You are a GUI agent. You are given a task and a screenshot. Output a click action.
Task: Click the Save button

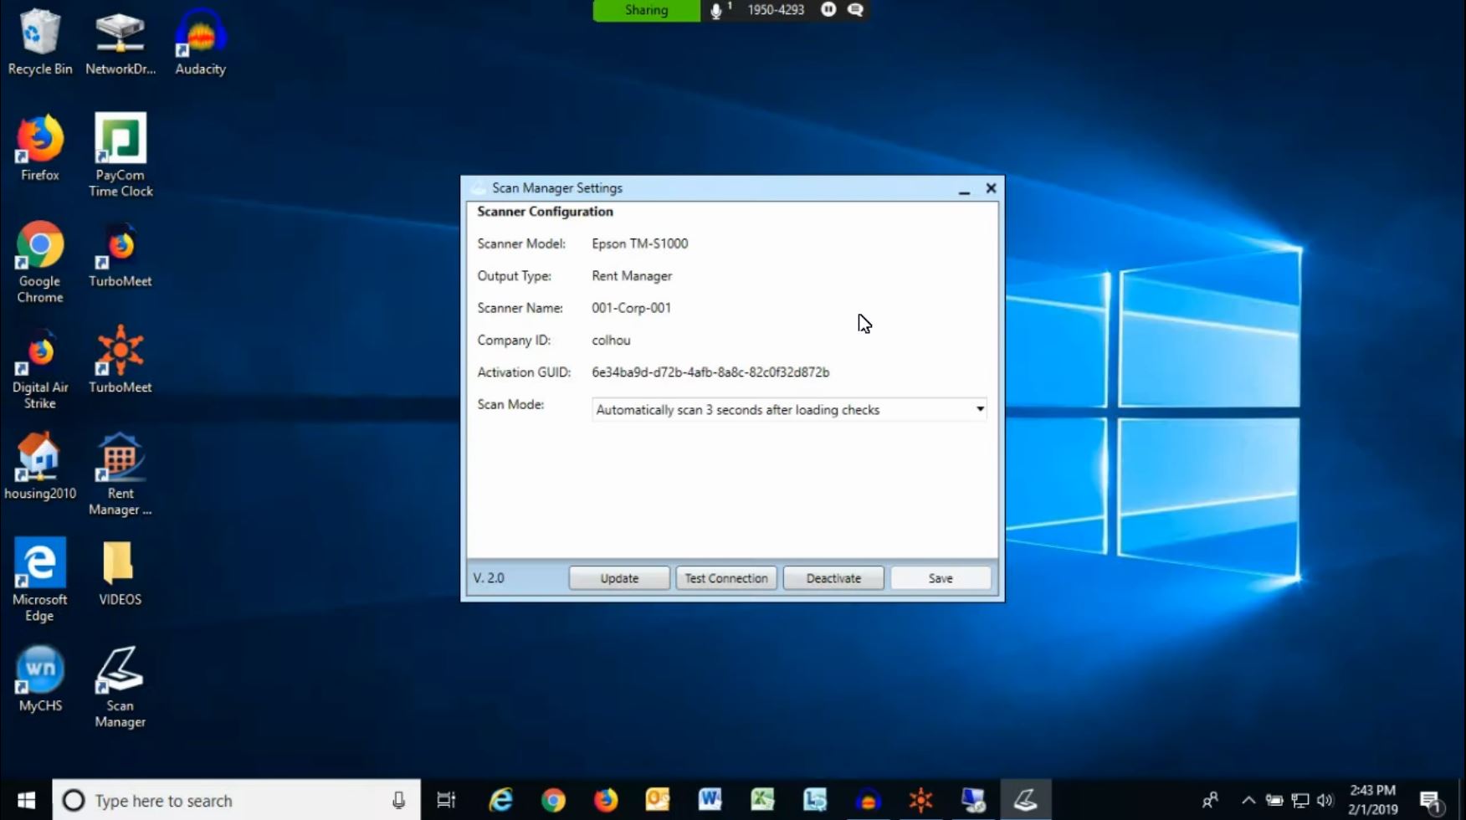pos(941,578)
